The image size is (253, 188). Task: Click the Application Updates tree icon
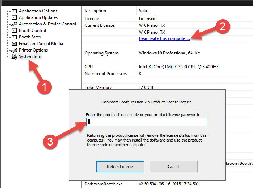[14, 17]
